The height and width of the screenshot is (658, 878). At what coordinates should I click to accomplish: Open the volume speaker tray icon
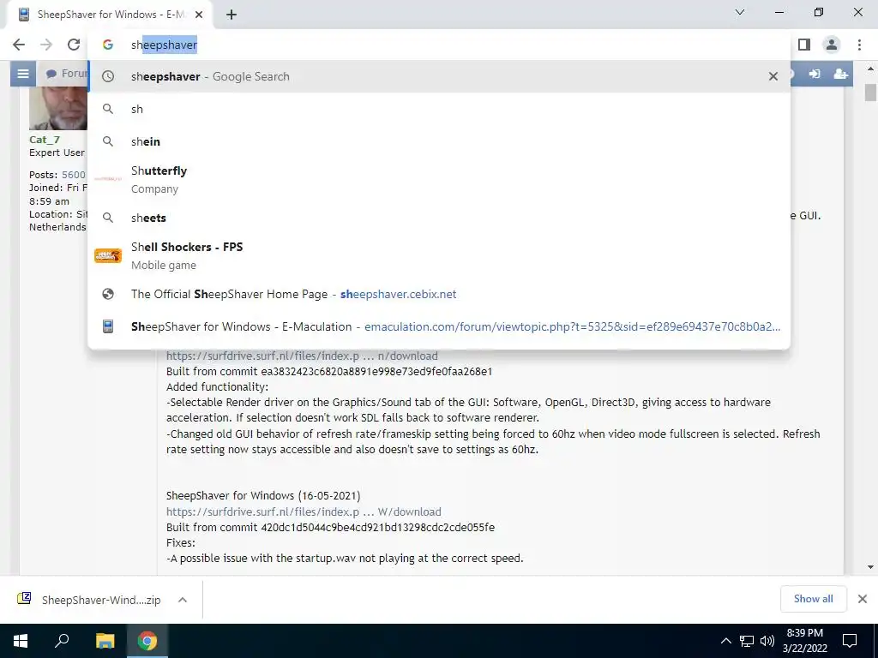[x=767, y=641]
